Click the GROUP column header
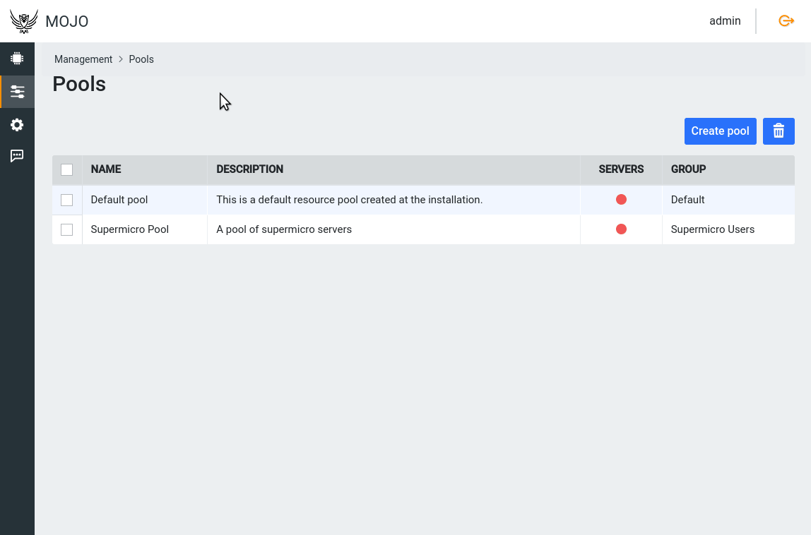The height and width of the screenshot is (535, 811). [x=688, y=169]
